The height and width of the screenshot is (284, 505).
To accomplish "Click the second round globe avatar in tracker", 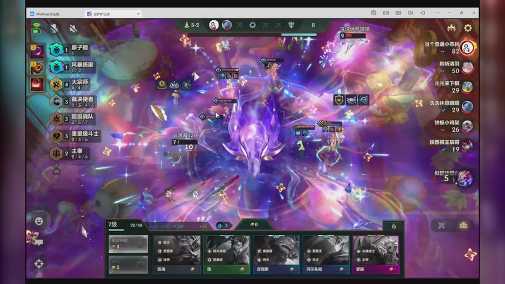I will tap(227, 25).
